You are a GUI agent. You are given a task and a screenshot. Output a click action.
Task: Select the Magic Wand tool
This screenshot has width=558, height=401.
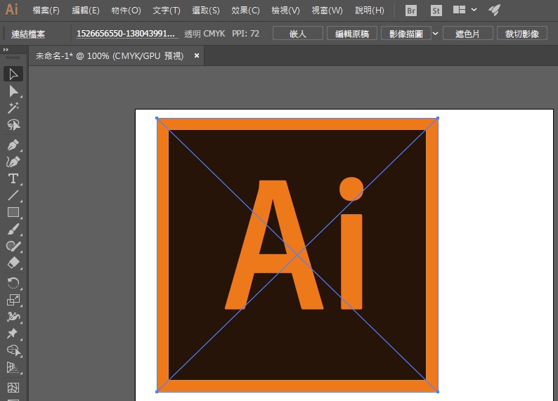point(13,108)
